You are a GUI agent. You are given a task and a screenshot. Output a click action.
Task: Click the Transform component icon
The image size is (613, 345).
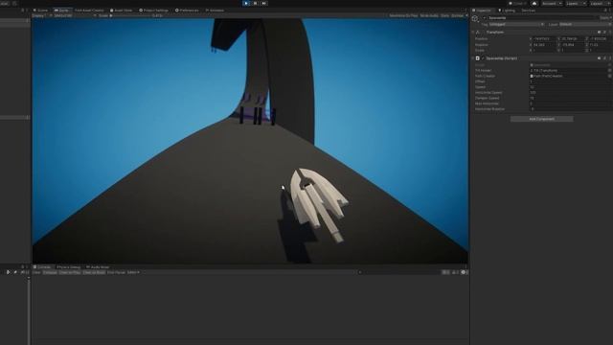[x=478, y=32]
